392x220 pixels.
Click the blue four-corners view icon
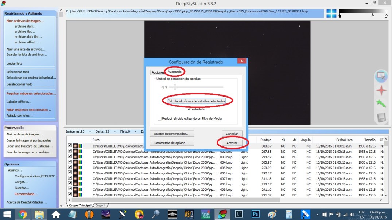[331, 13]
